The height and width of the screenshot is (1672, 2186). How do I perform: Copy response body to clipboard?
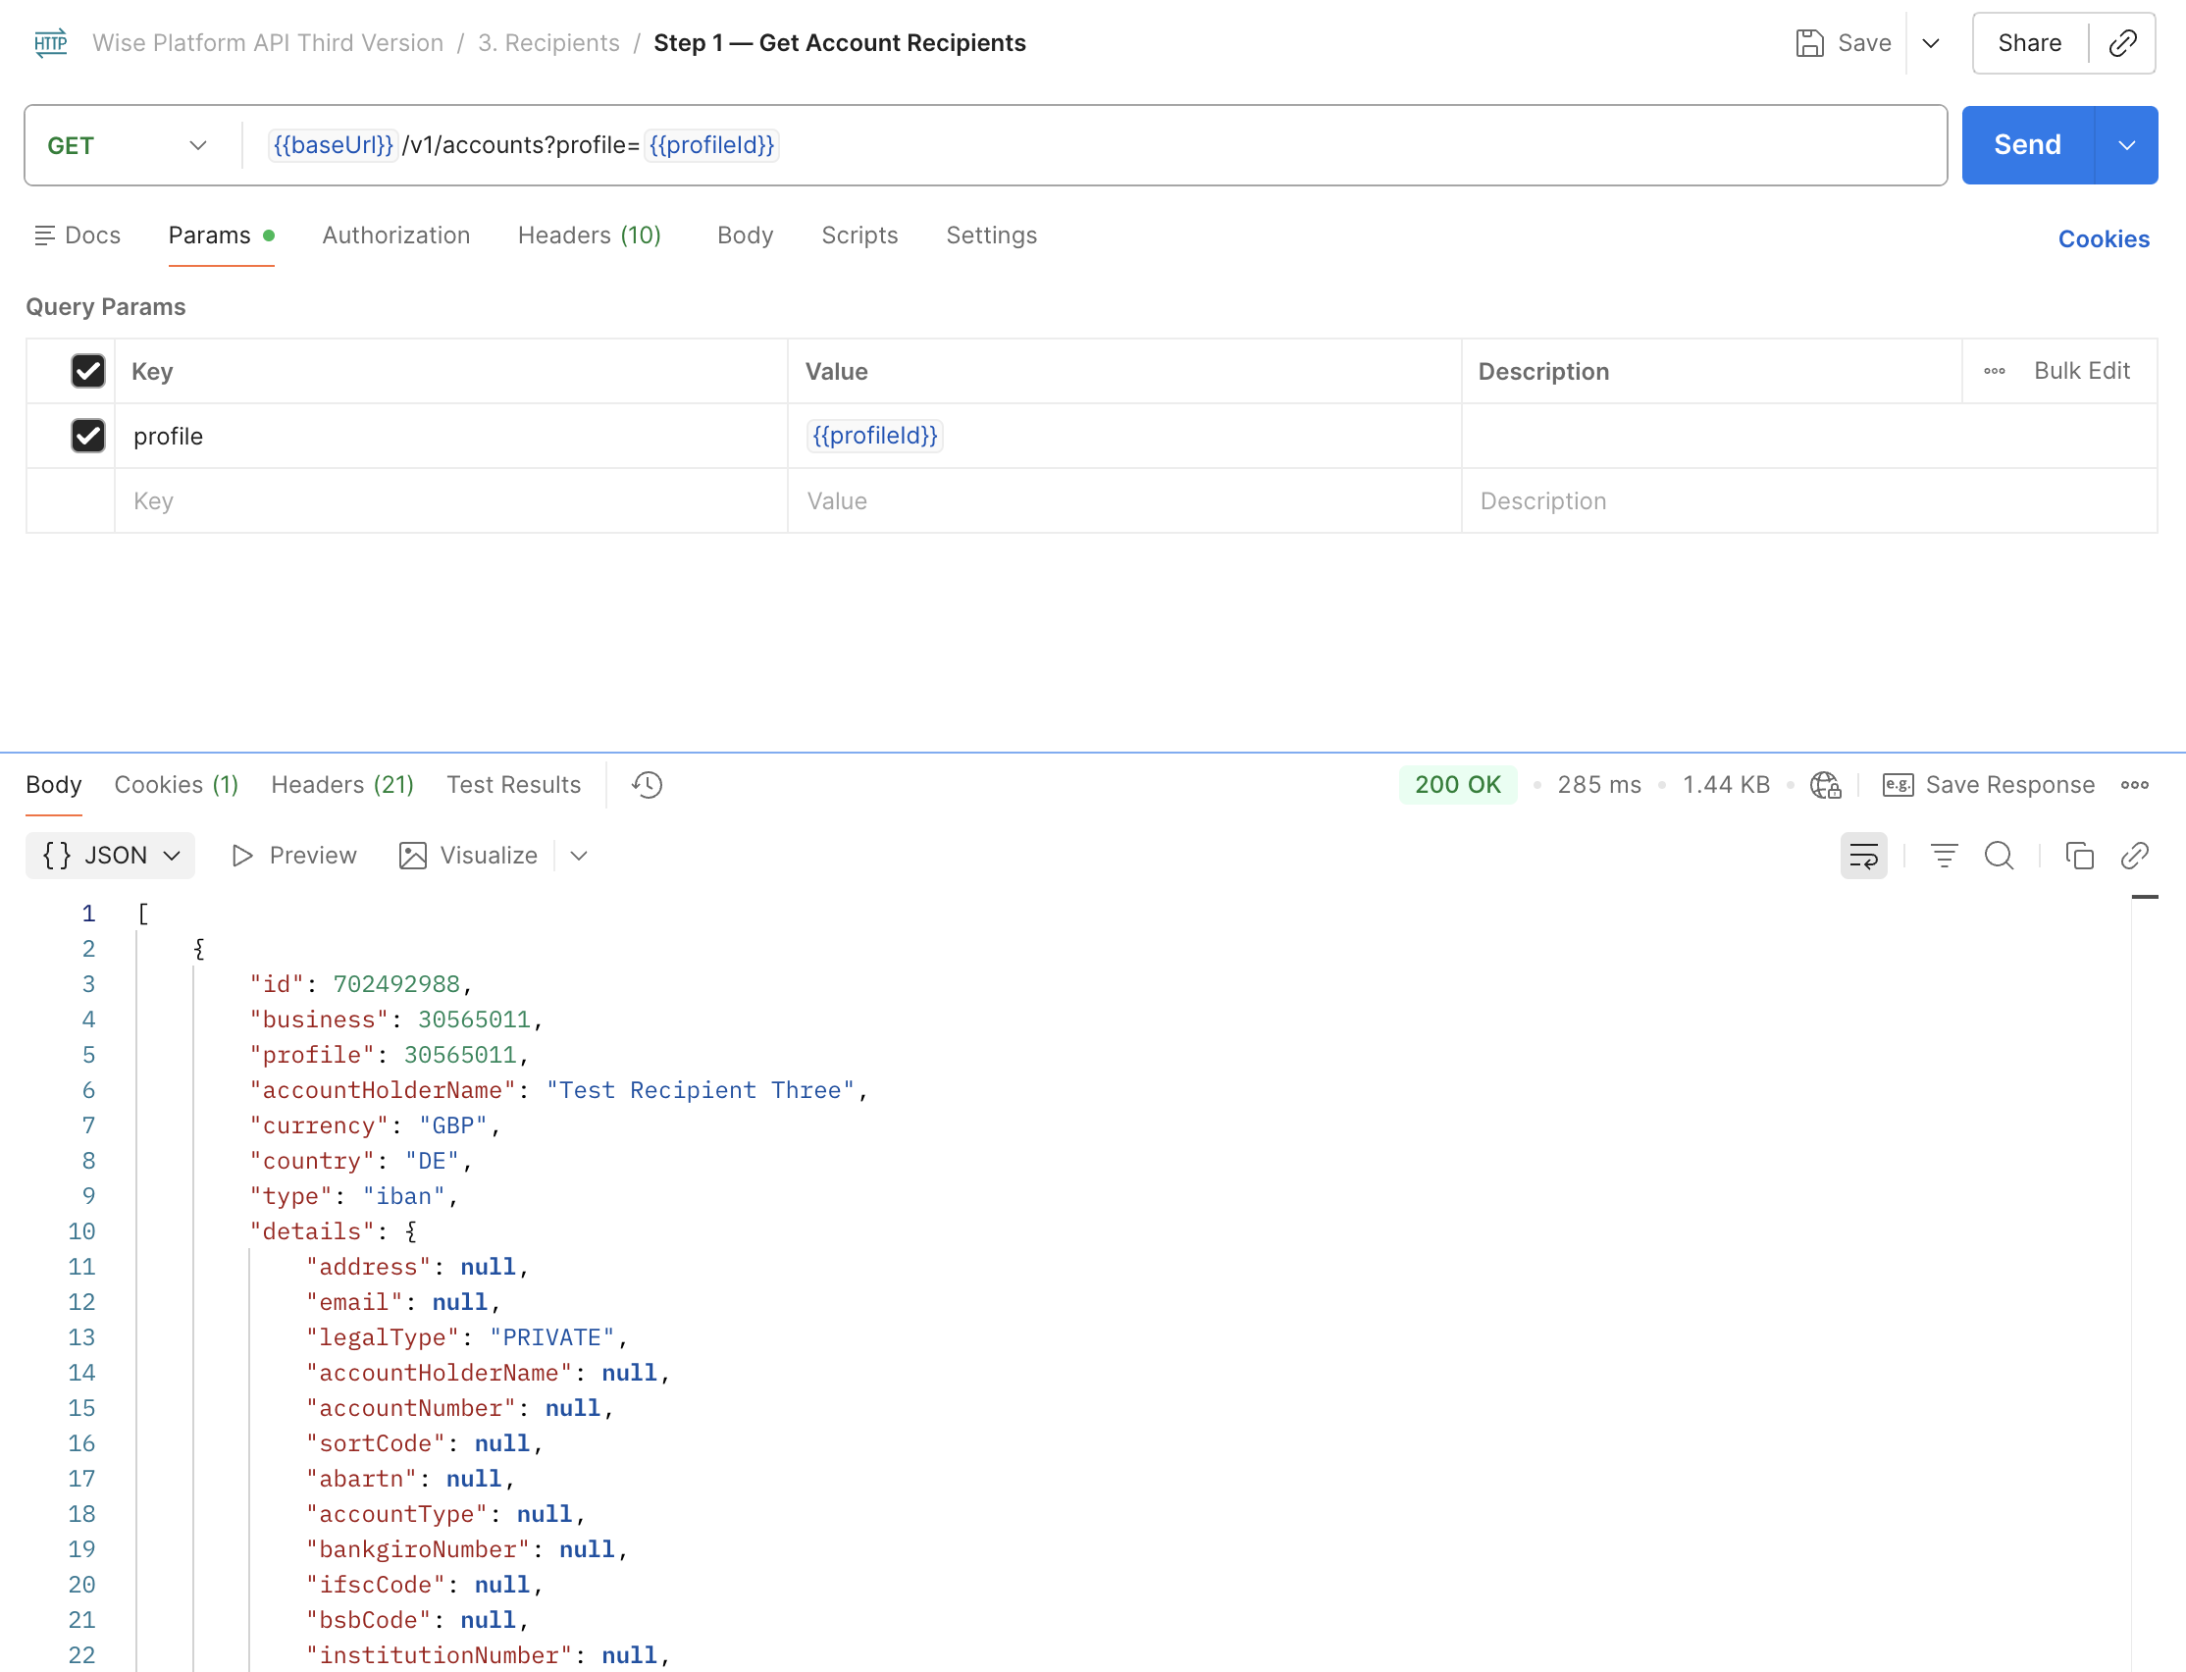coord(2078,855)
